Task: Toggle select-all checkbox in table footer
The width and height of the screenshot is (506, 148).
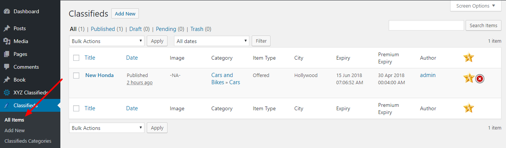Action: coord(76,108)
